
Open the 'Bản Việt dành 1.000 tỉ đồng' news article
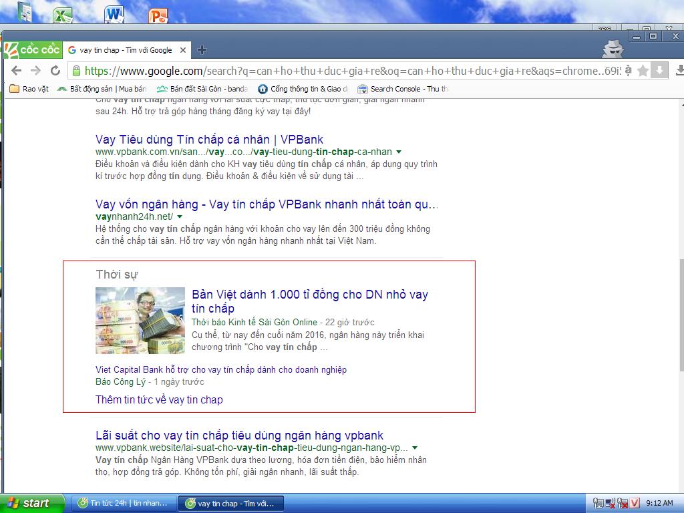[x=310, y=301]
